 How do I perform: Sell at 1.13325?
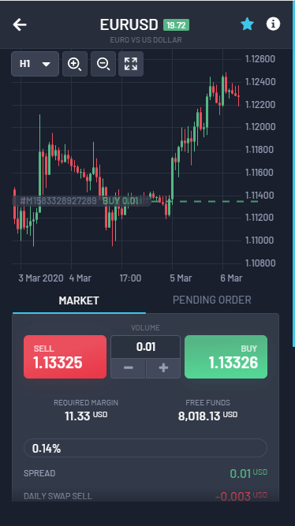click(65, 357)
